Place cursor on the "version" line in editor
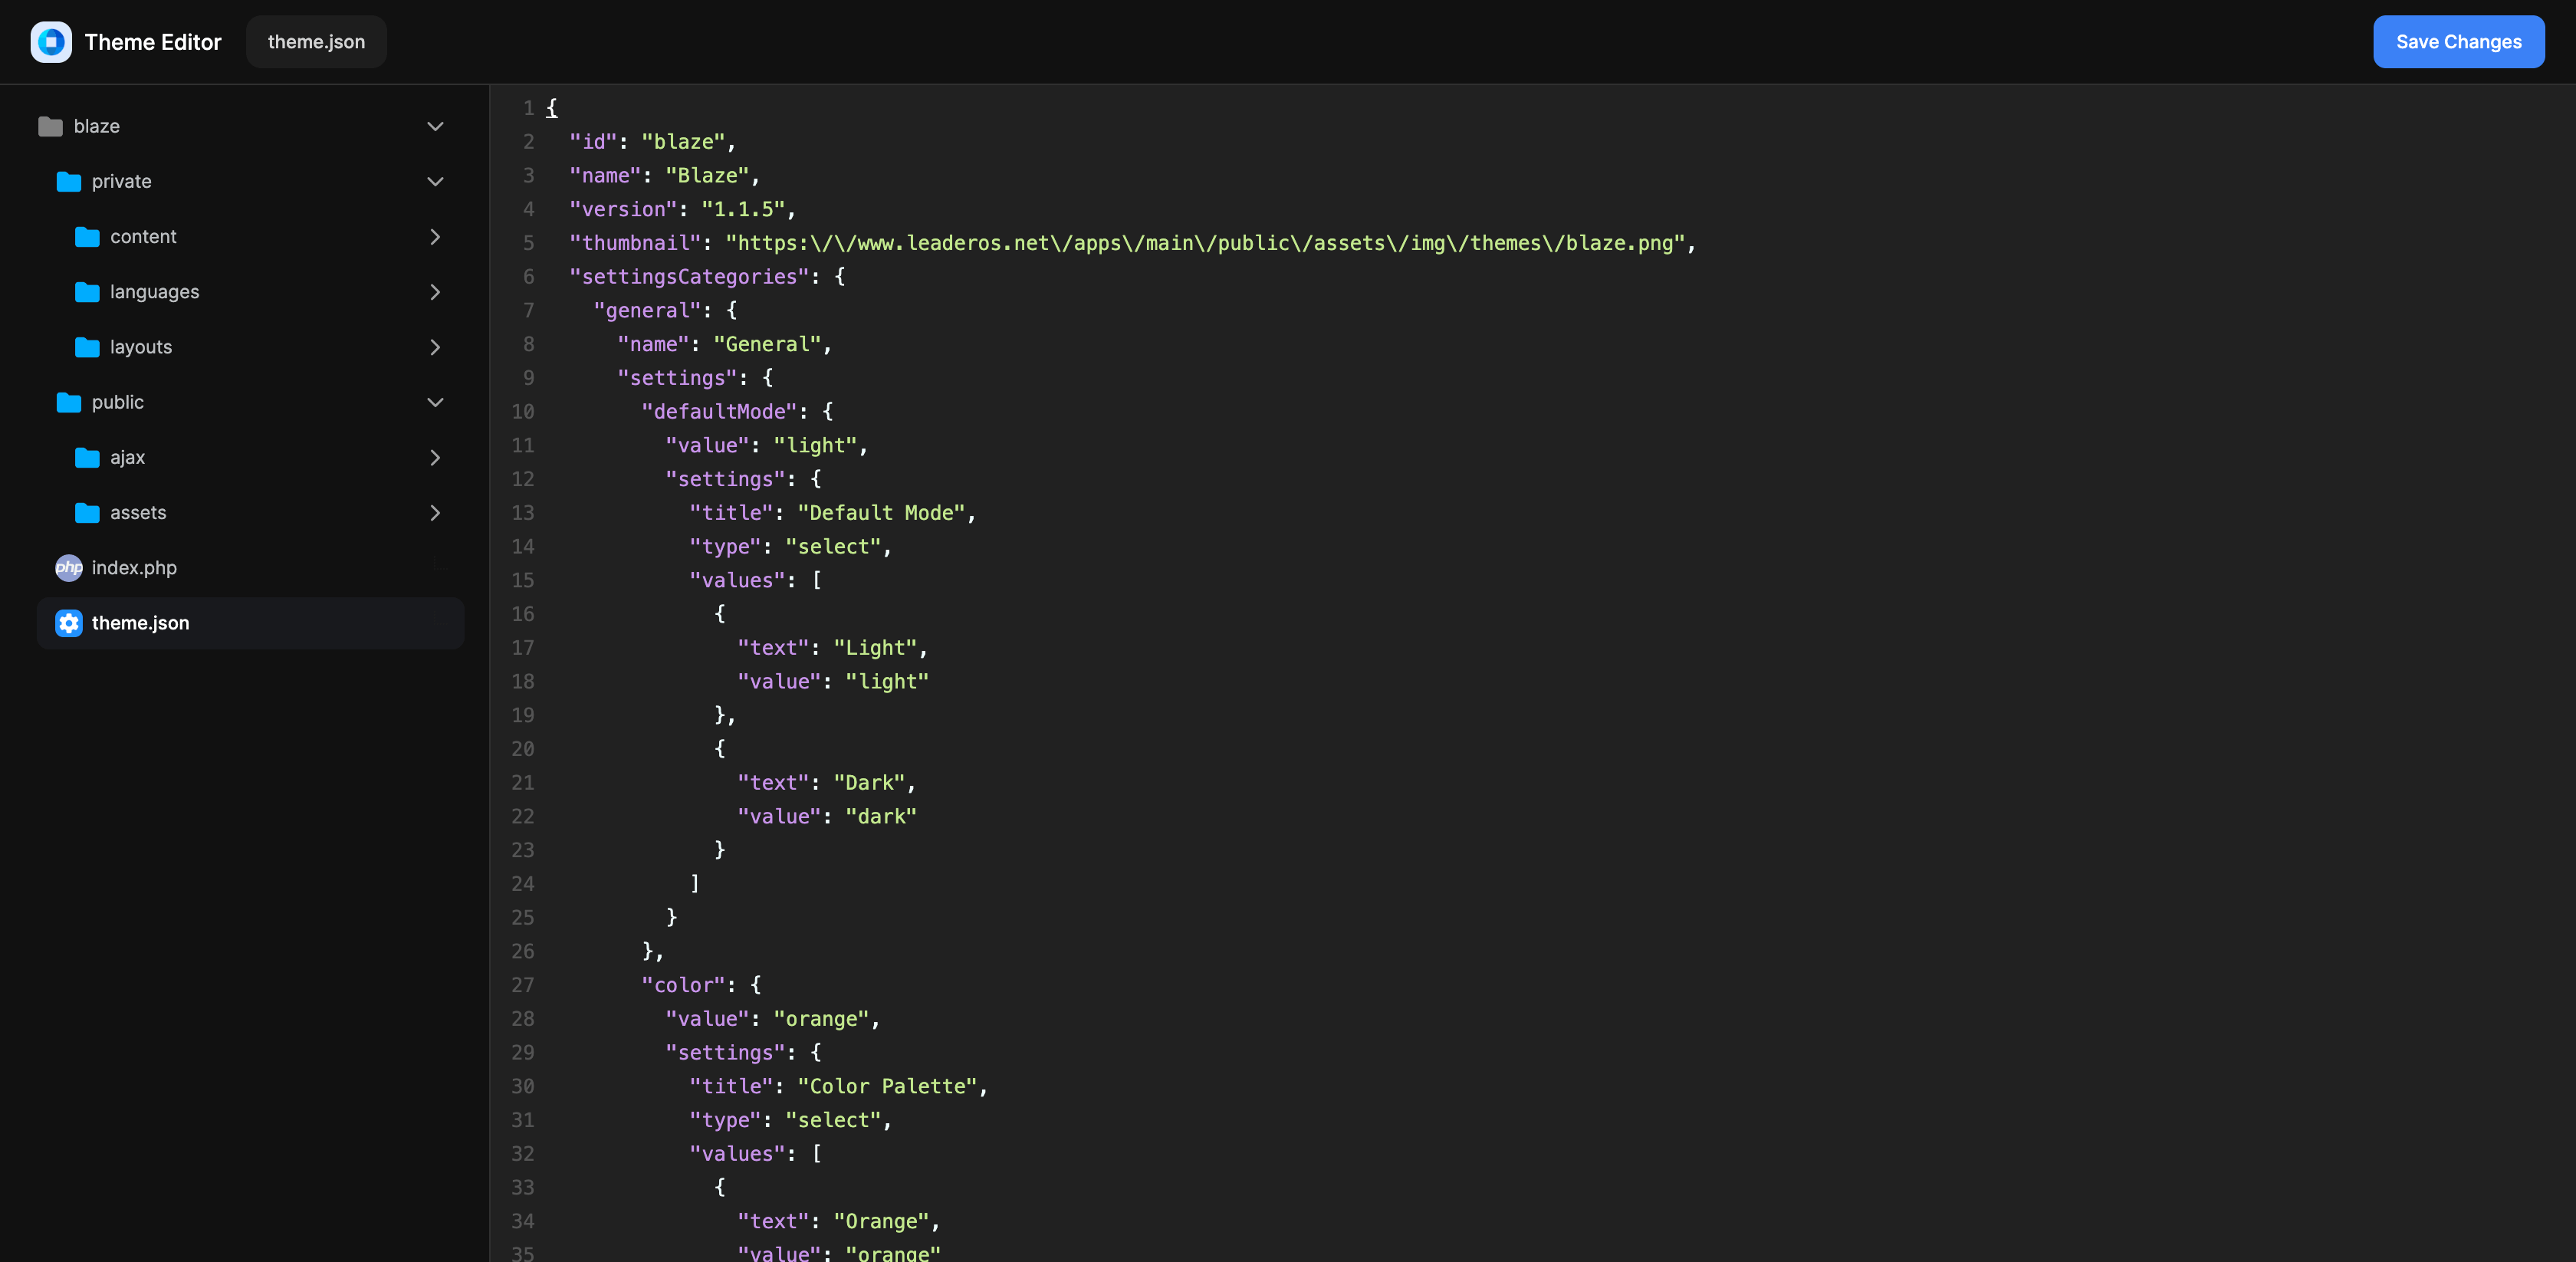The height and width of the screenshot is (1262, 2576). coord(680,210)
